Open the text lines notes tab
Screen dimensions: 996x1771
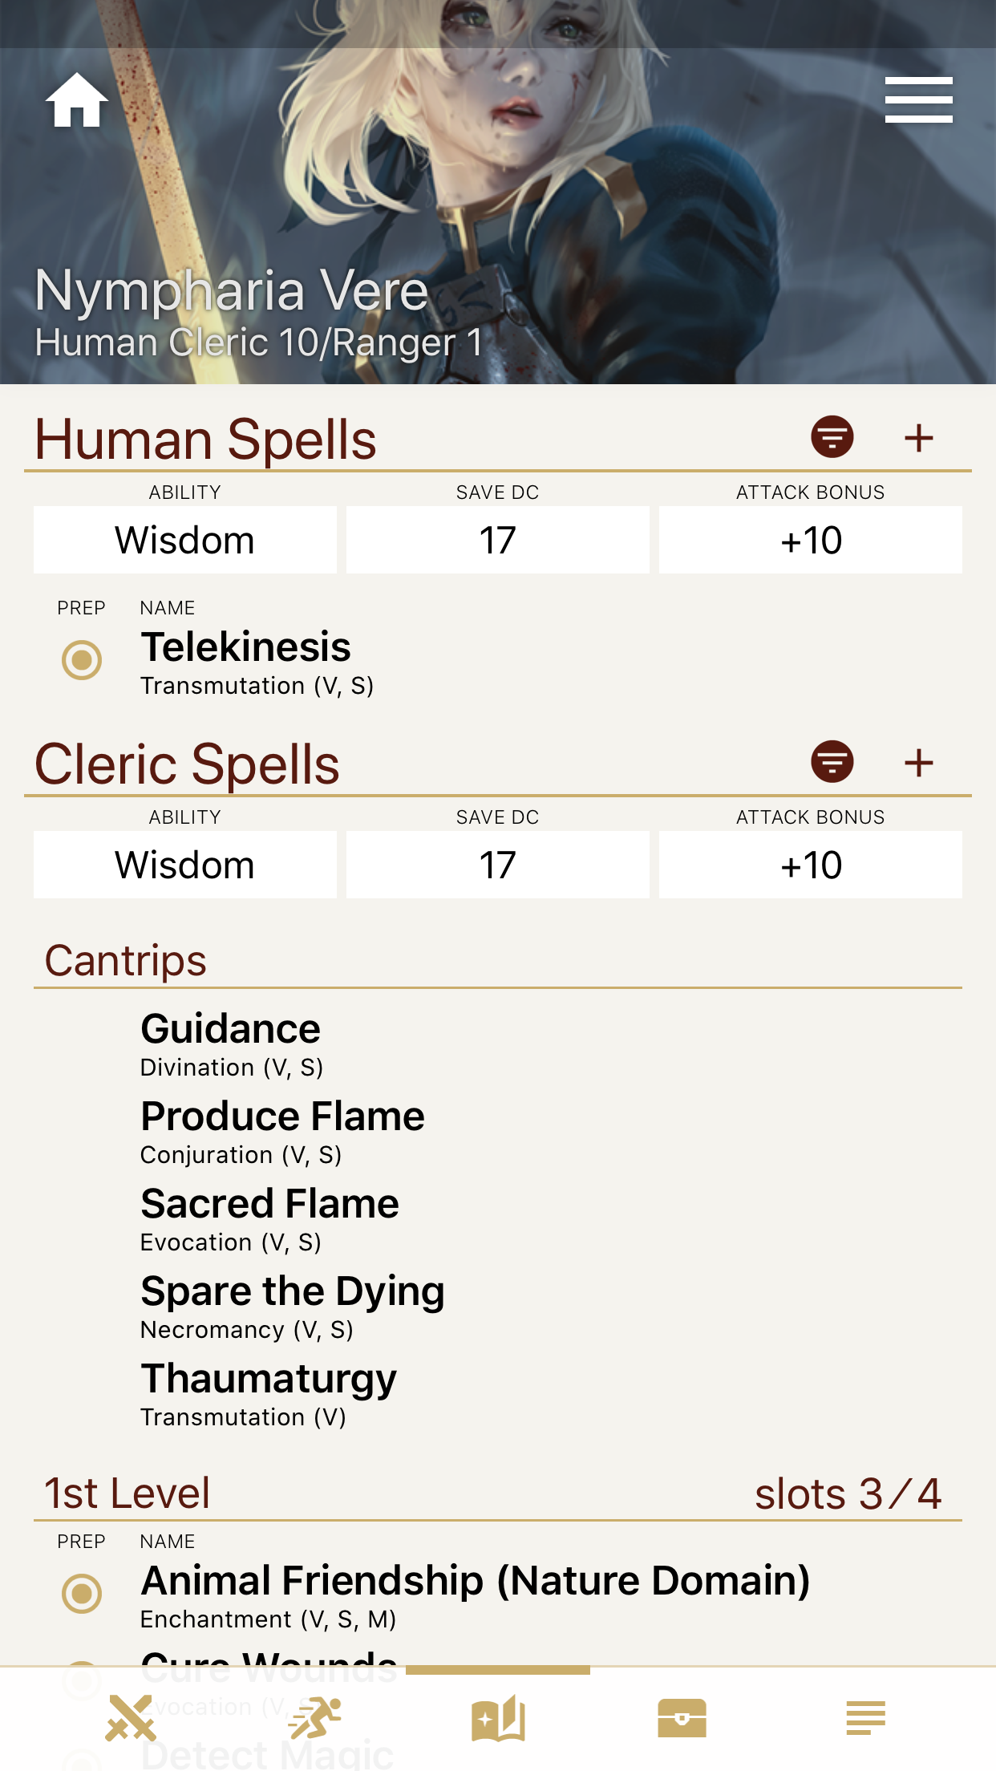click(x=865, y=1719)
